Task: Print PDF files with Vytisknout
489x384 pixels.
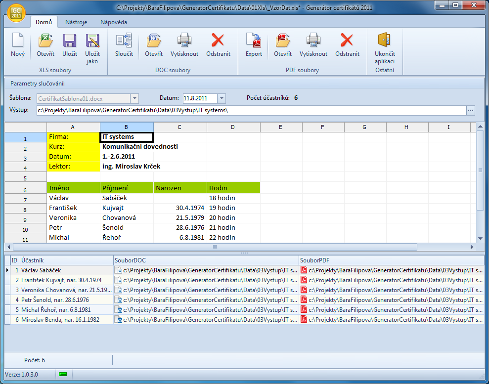Action: [x=313, y=45]
